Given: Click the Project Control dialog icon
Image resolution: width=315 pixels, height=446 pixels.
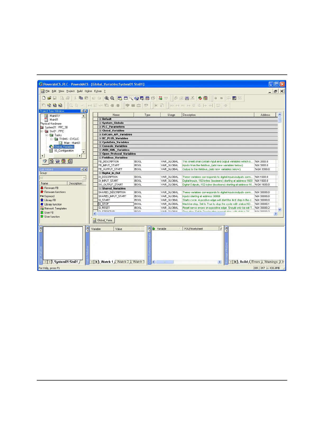Looking at the screenshot, I should (x=206, y=98).
